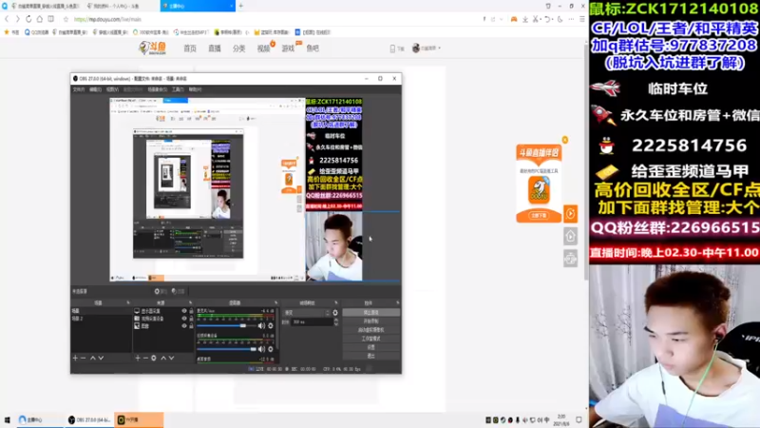Toggle the lock on the 视频采集设备 source

tap(191, 319)
